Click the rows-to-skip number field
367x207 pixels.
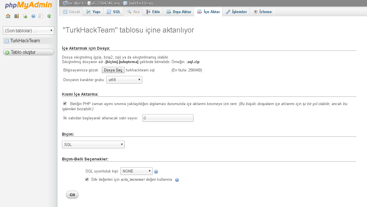[168, 118]
